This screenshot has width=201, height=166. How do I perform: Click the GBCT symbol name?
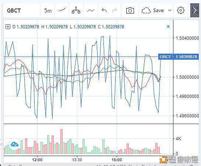pos(14,11)
